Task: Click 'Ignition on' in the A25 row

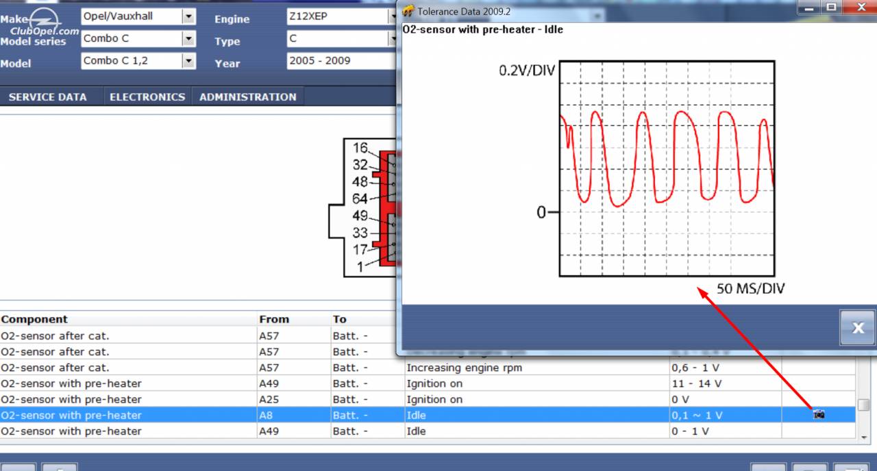Action: (x=434, y=399)
